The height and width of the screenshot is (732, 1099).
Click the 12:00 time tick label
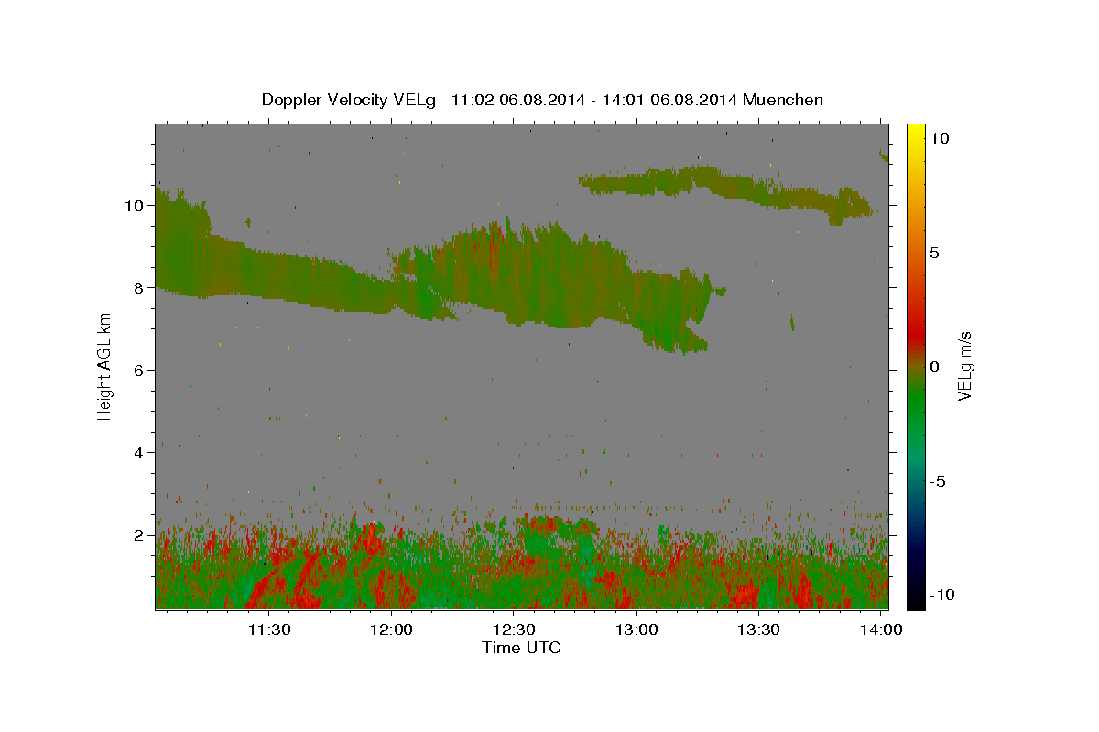[392, 630]
